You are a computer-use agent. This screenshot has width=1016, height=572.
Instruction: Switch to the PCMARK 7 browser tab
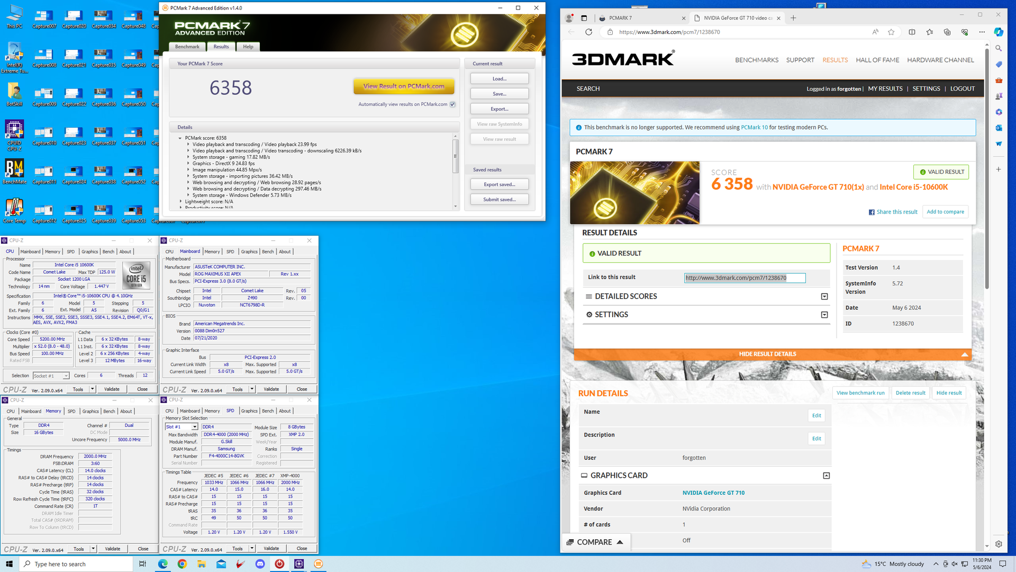(642, 18)
